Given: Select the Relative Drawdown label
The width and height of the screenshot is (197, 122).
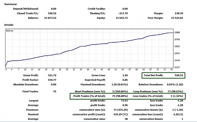Looking at the screenshot, I should 151,84.
